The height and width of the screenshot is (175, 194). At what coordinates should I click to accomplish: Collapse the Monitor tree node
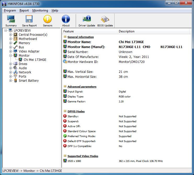[10, 56]
